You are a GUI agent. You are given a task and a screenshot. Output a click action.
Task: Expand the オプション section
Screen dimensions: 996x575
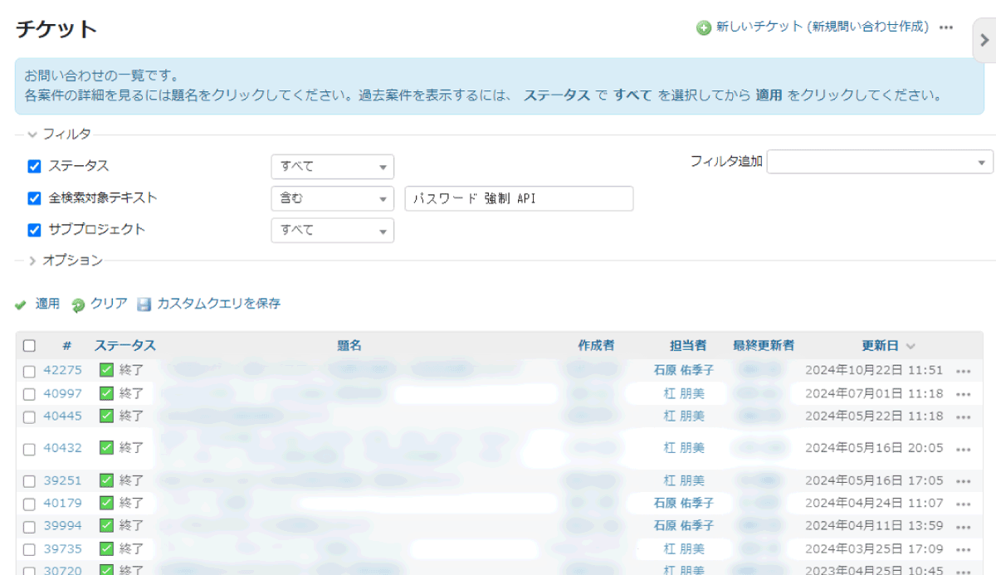(65, 261)
